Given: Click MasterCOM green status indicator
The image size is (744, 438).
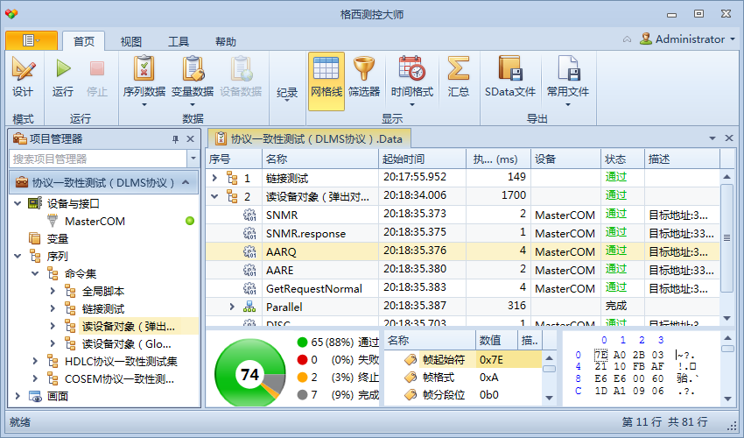Looking at the screenshot, I should coord(190,221).
